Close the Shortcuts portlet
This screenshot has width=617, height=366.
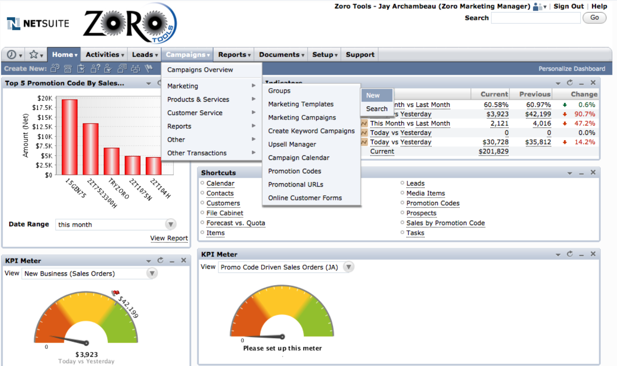point(593,172)
